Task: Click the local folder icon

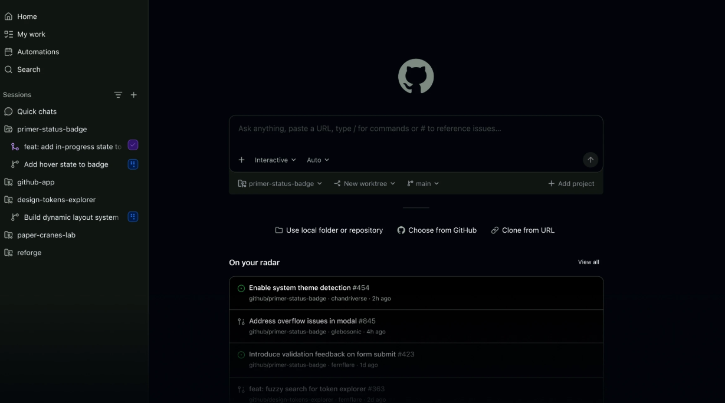Action: (x=279, y=230)
